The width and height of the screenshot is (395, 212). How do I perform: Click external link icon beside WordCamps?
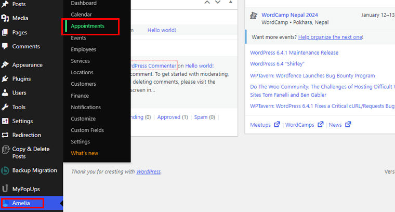coord(321,124)
